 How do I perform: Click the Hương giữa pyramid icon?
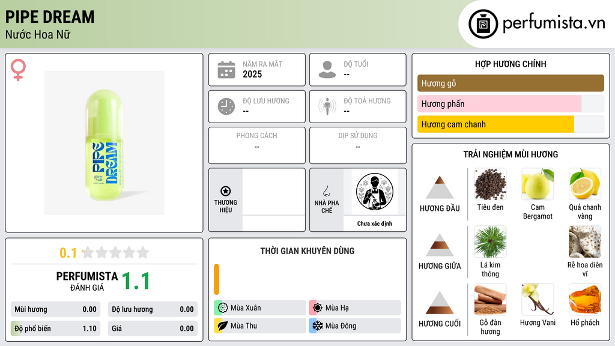pyautogui.click(x=440, y=245)
